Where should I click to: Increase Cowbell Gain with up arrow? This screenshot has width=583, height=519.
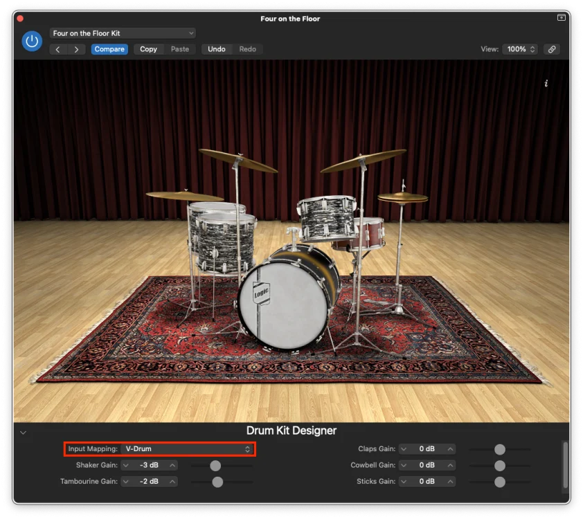coord(450,465)
